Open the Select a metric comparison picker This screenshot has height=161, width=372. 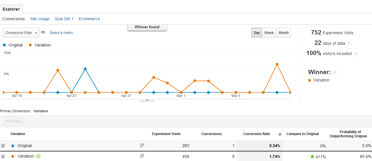point(61,33)
